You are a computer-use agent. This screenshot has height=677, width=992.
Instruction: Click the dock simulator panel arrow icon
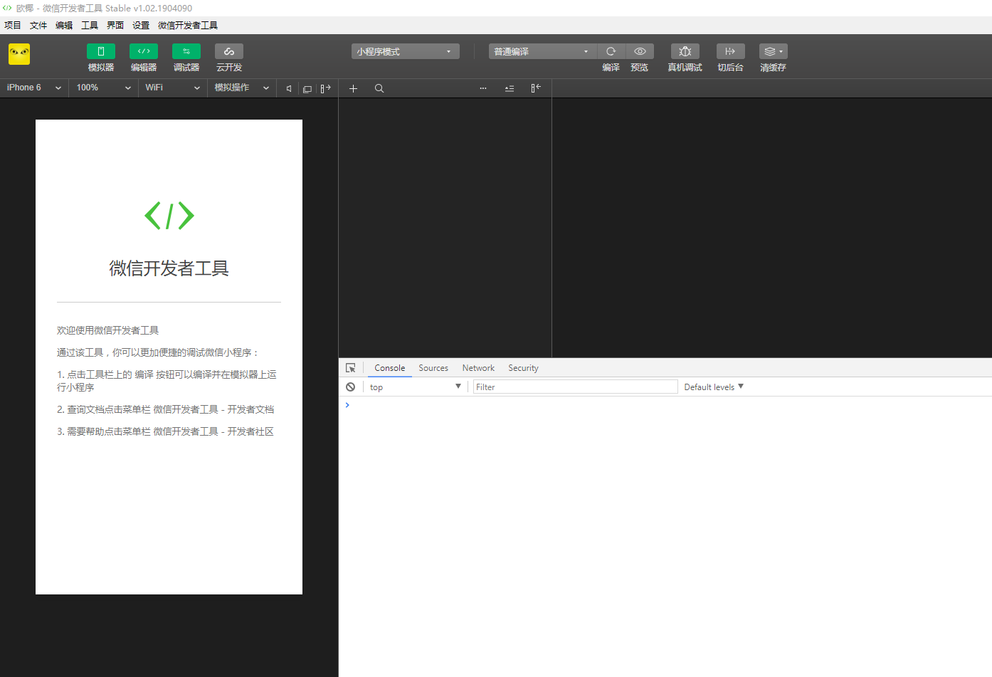[326, 88]
